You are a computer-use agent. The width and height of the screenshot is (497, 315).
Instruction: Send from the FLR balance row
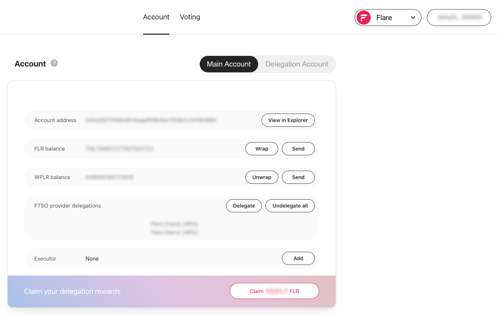298,149
